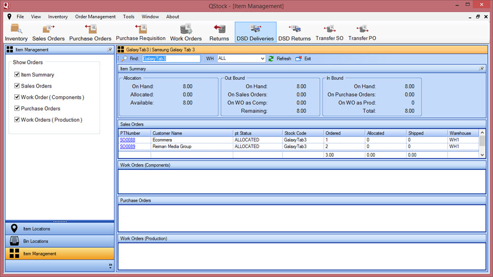
Task: Click the Returns toolbar icon
Action: [x=219, y=32]
